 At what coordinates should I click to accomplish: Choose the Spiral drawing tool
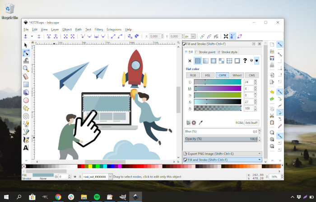pos(26,116)
